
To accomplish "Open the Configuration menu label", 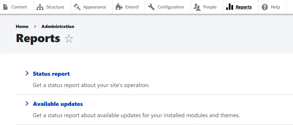I will click(171, 7).
